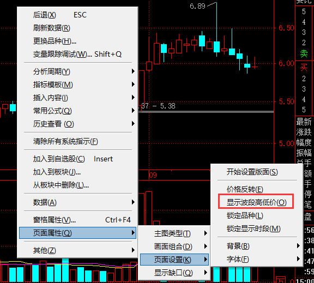Open the 显示缺口(Q) submenu
The width and height of the screenshot is (314, 283).
coord(174,273)
